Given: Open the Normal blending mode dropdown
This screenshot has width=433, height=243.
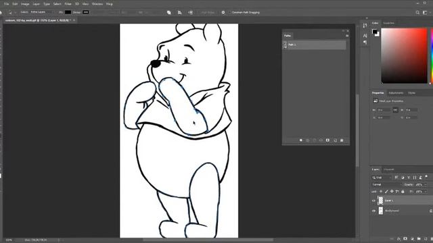Looking at the screenshot, I should (386, 184).
